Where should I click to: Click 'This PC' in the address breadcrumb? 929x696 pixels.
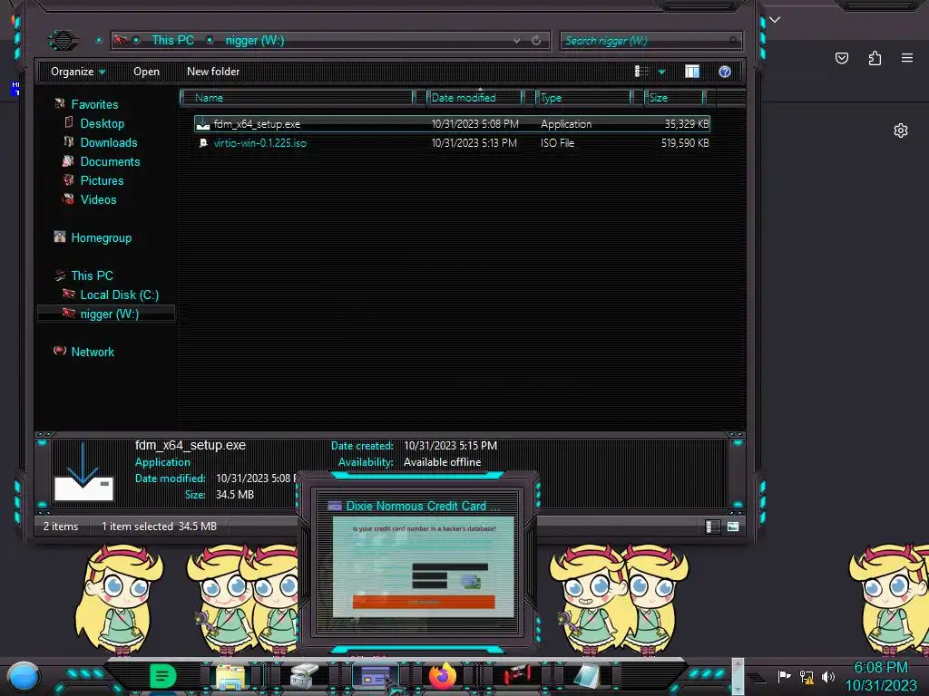click(172, 40)
